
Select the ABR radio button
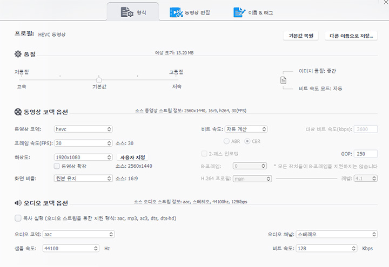pyautogui.click(x=226, y=141)
